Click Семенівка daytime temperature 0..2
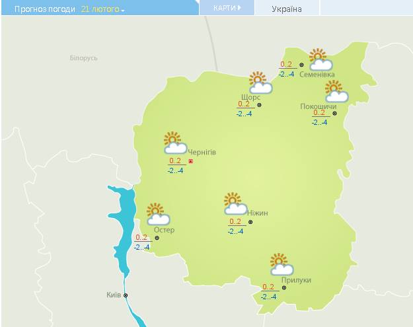Image resolution: width=413 pixels, height=327 pixels. [286, 64]
